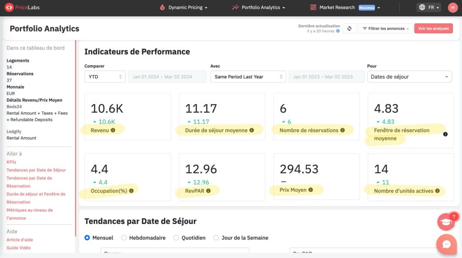
Task: Click info icon beside Nombre de réservations
Action: [342, 130]
